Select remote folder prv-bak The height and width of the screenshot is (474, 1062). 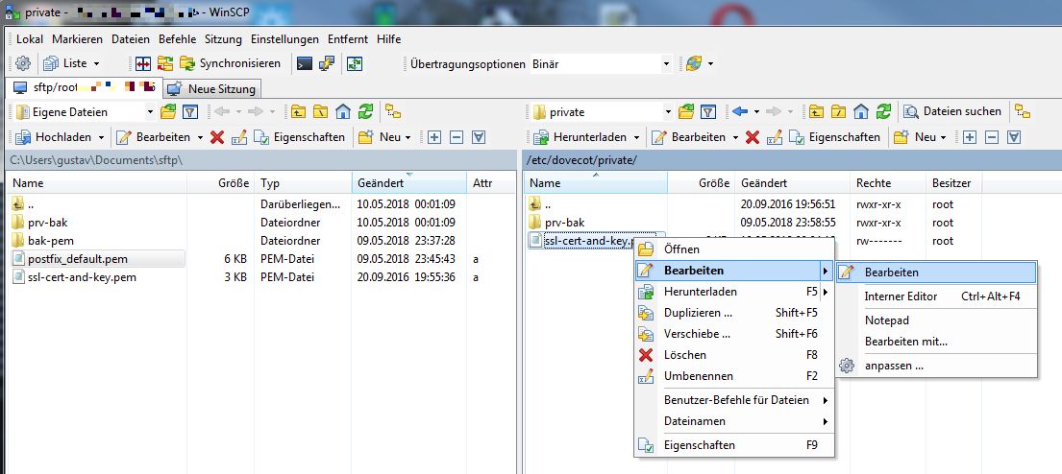point(564,223)
